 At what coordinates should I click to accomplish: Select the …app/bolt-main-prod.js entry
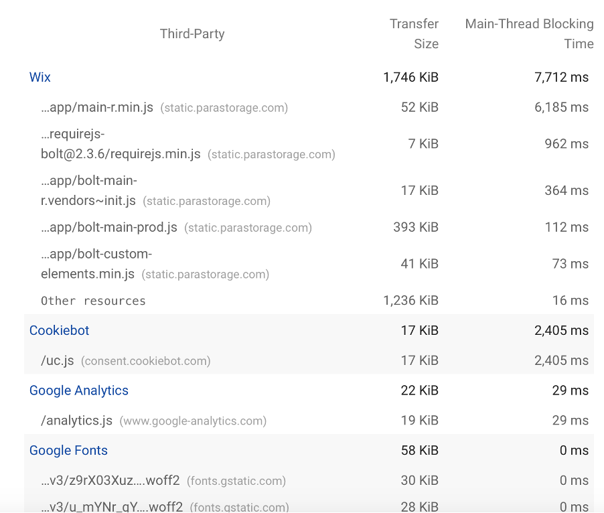tap(176, 227)
